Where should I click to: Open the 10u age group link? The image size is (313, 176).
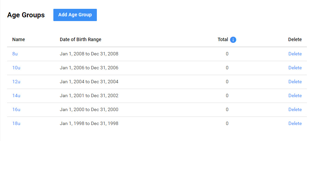coord(16,68)
